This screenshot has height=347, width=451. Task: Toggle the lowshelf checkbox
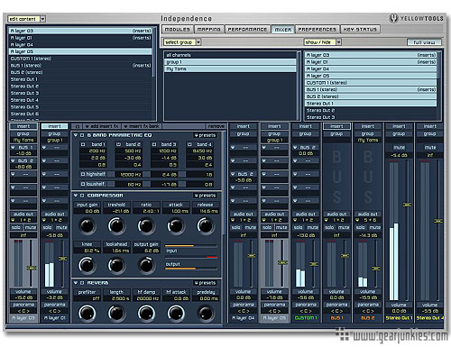83,184
